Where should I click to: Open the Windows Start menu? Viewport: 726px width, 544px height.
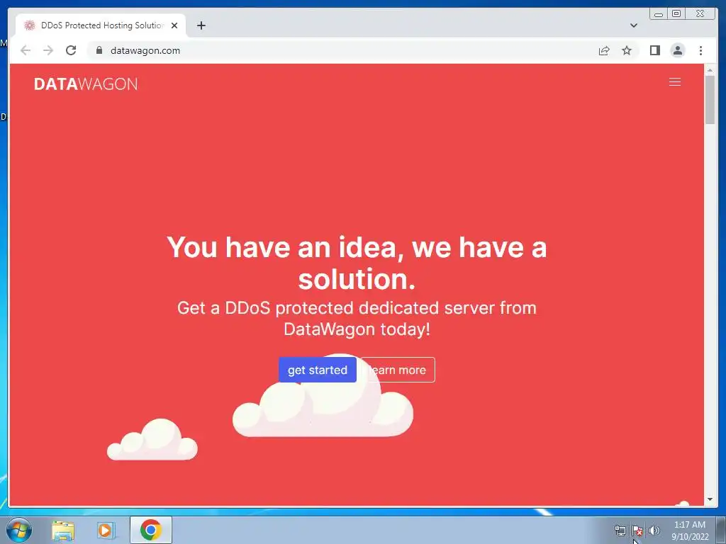[19, 530]
